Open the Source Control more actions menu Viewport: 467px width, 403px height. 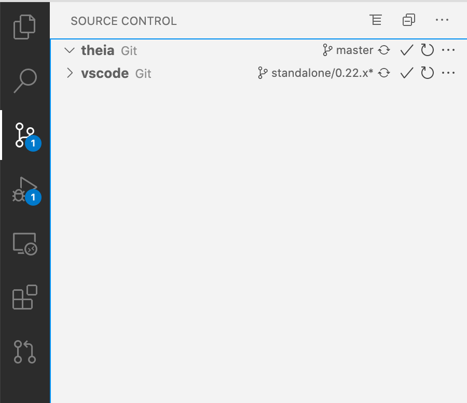442,20
